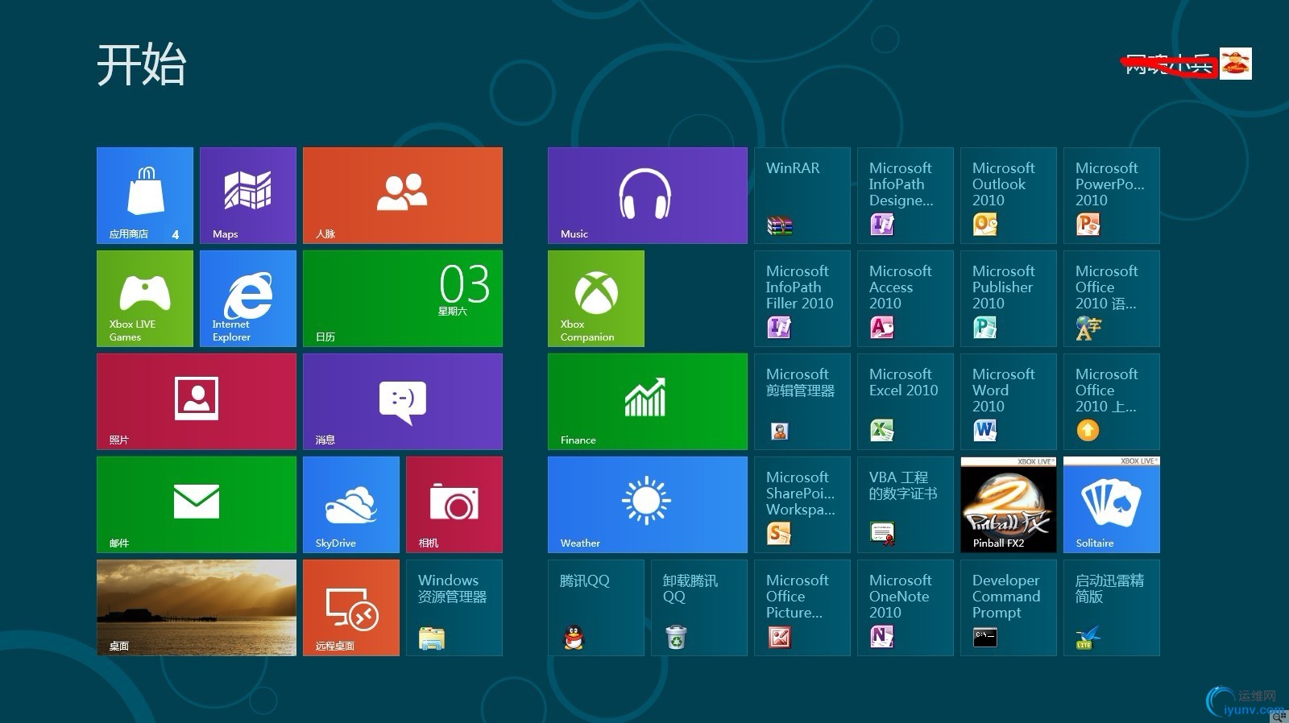Screen dimensions: 1289x723
Task: Open Microsoft Word 2010 tile
Action: 1009,402
